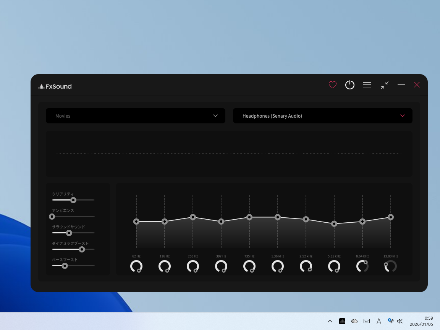Click the FxSound logo icon
Image resolution: width=440 pixels, height=330 pixels.
click(x=40, y=86)
